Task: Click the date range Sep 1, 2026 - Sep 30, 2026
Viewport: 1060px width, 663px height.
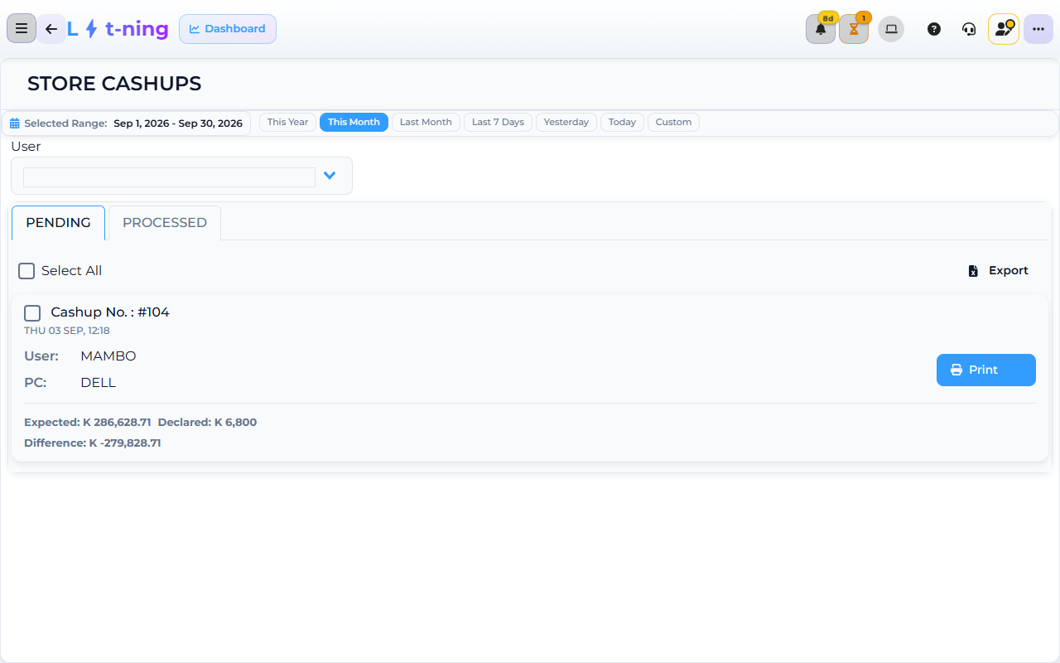Action: (x=178, y=123)
